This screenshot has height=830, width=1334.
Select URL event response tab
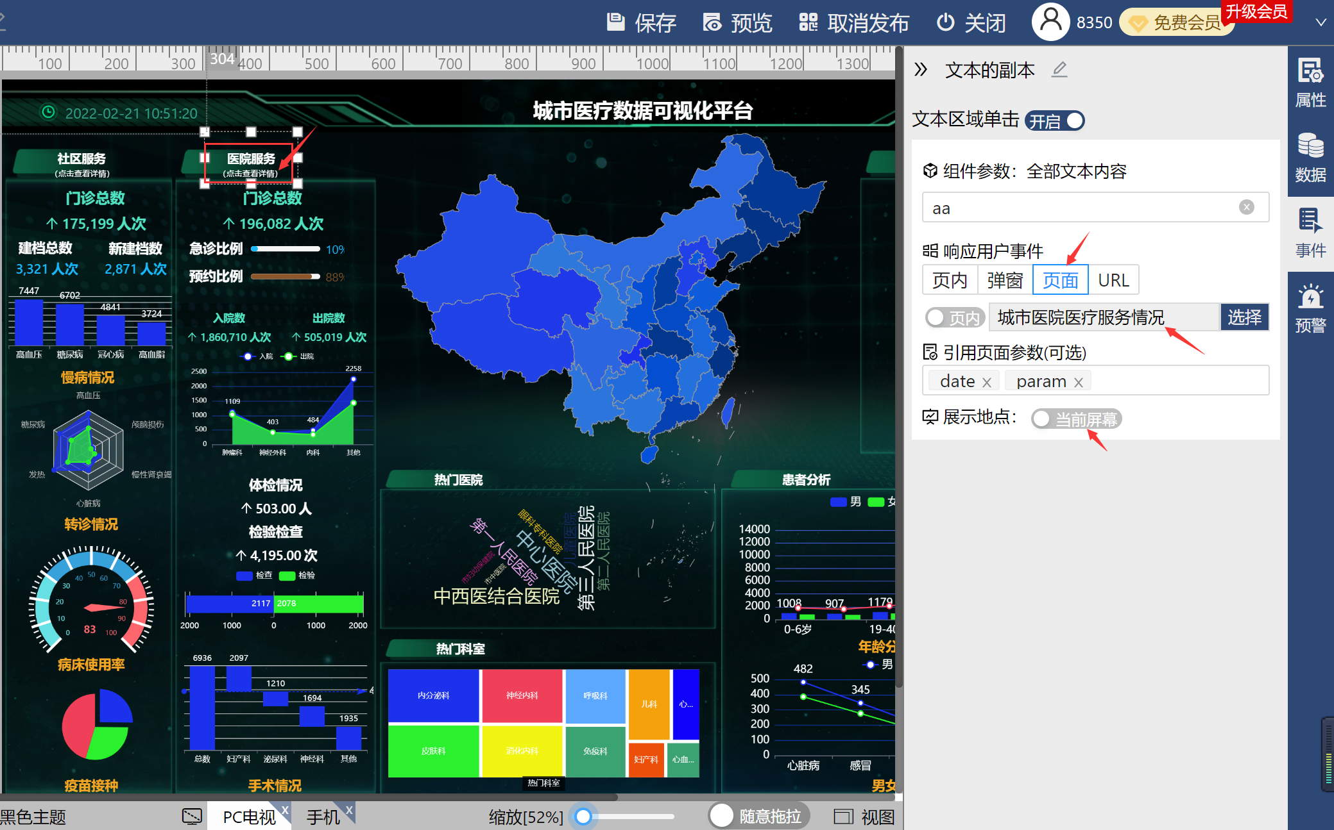tap(1113, 280)
